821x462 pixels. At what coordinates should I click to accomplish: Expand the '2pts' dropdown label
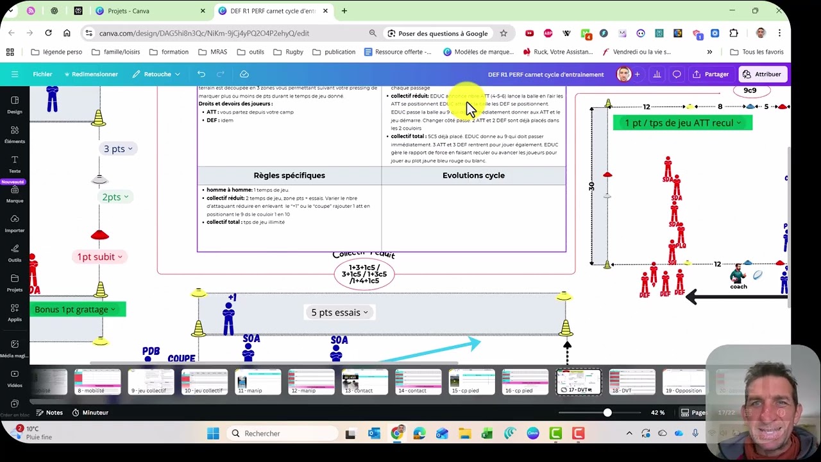pyautogui.click(x=115, y=197)
